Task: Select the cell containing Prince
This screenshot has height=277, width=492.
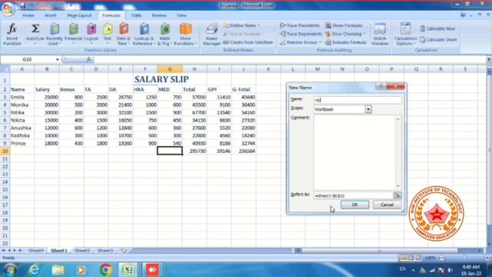Action: [x=22, y=143]
